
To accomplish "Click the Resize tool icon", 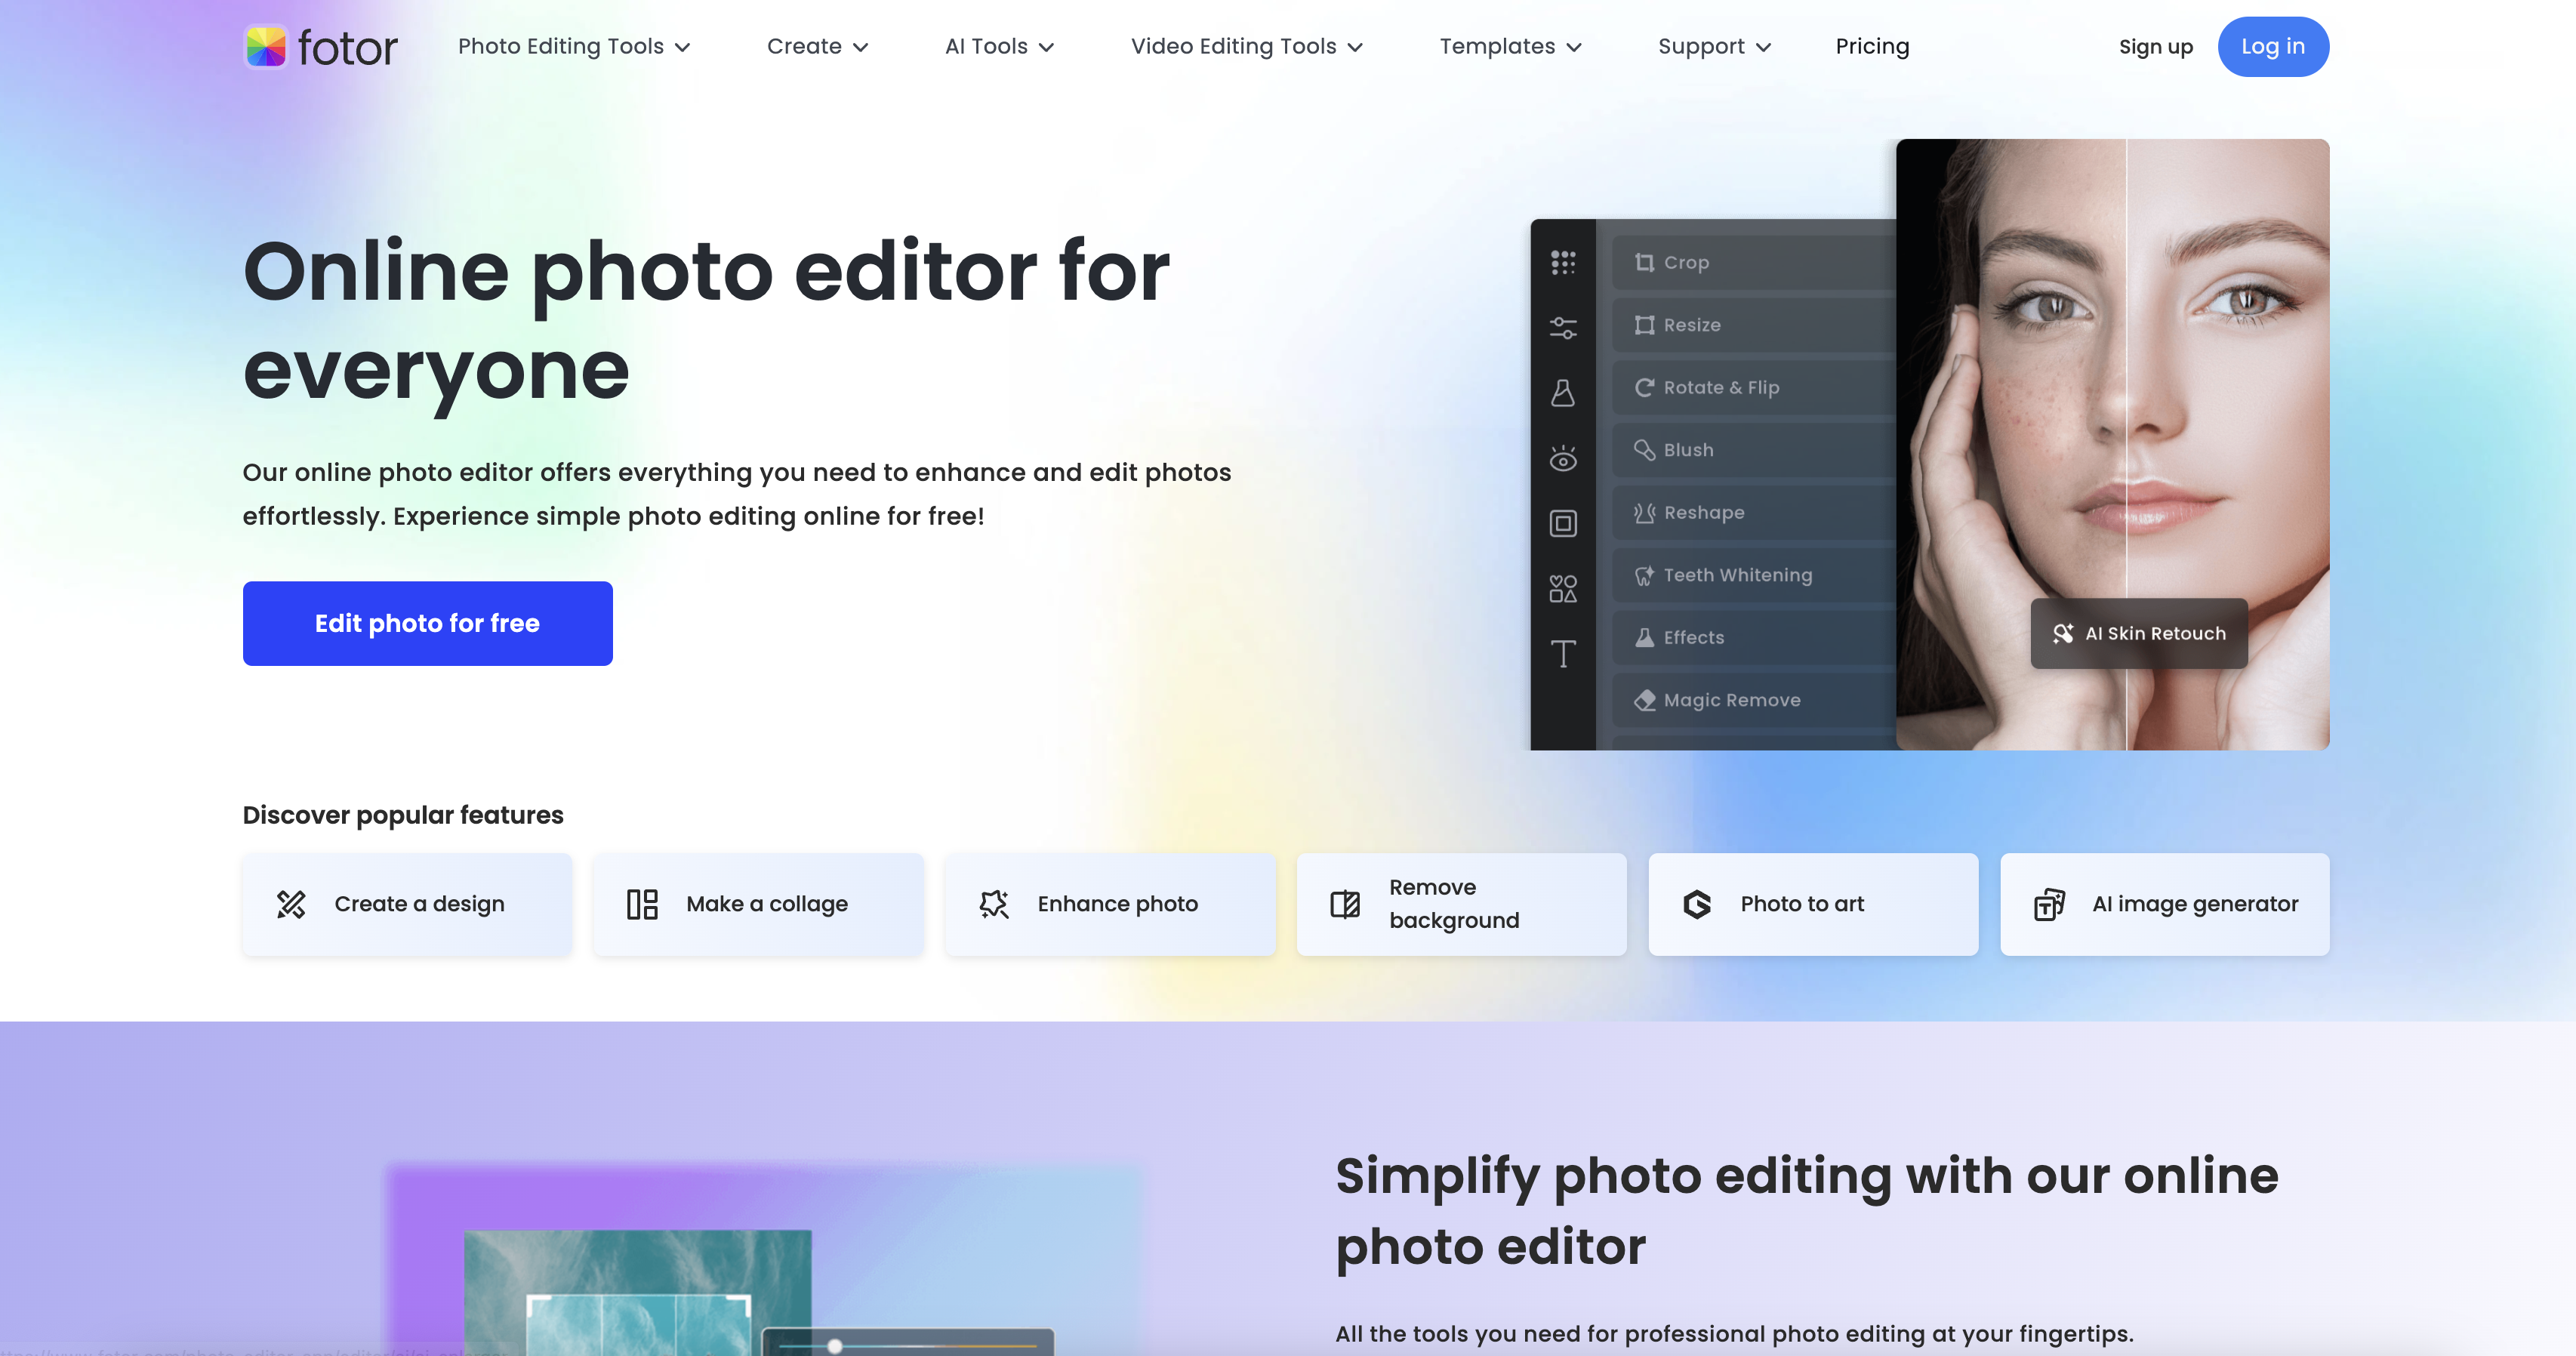I will coord(1644,325).
